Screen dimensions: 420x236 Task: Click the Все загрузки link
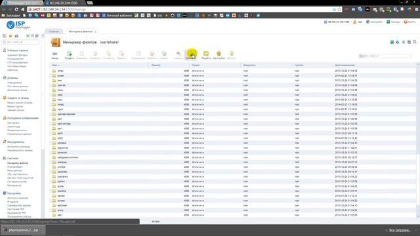[x=400, y=230]
